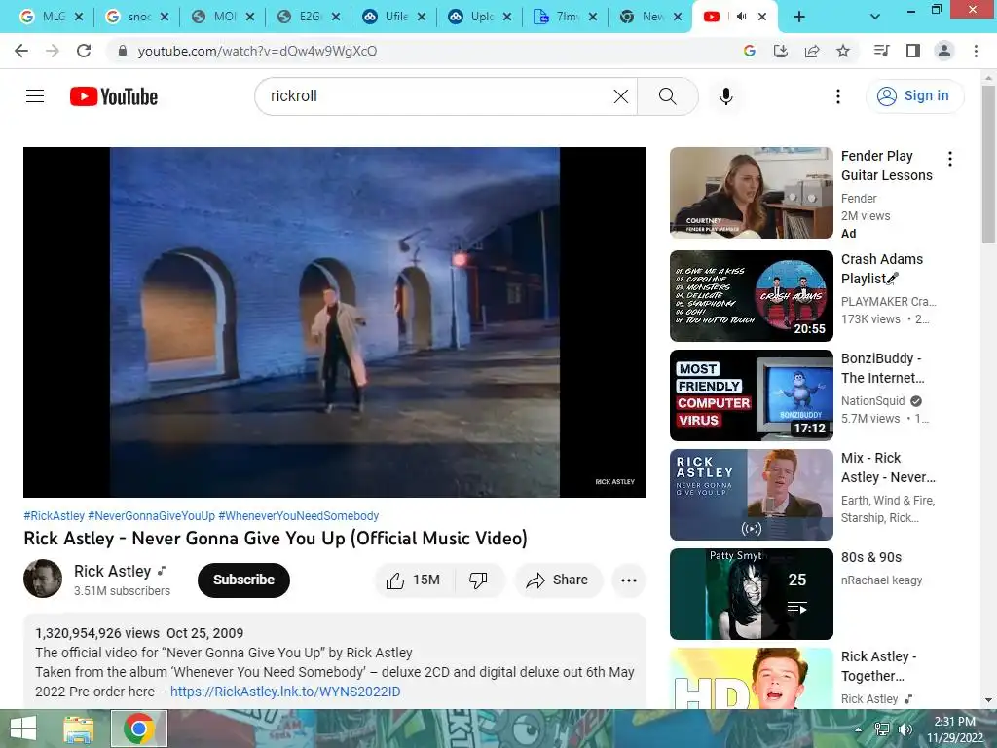Open the Rick Astley channel name
Screen dimensions: 997x748
coord(113,571)
